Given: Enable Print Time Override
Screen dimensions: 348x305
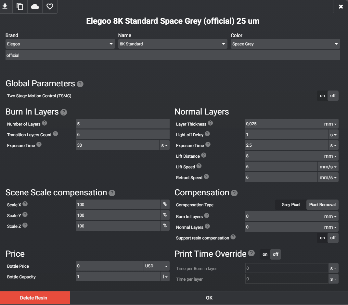Looking at the screenshot, I should (x=265, y=254).
